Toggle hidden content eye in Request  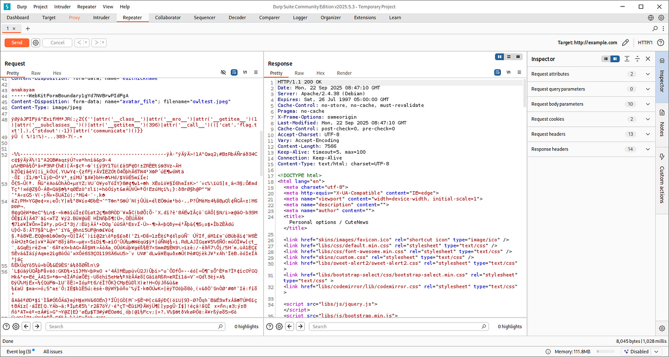tap(223, 73)
